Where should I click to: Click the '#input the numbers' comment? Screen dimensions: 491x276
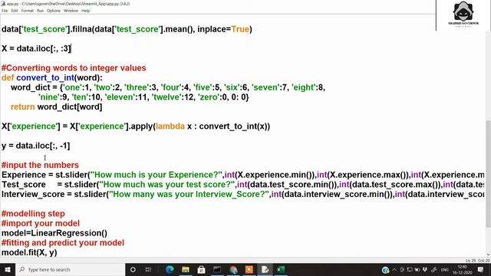pos(40,165)
